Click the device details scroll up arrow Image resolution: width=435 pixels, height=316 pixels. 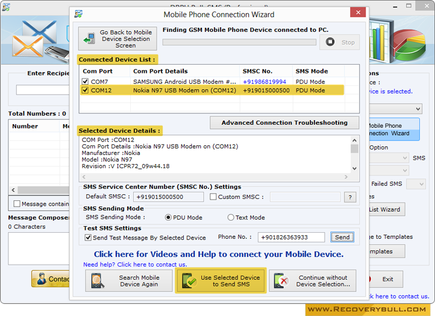(354, 140)
